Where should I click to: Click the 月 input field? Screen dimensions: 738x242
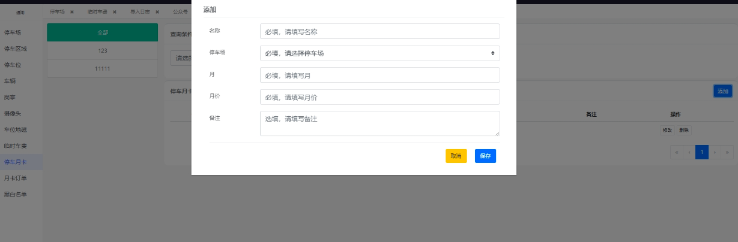click(x=380, y=75)
